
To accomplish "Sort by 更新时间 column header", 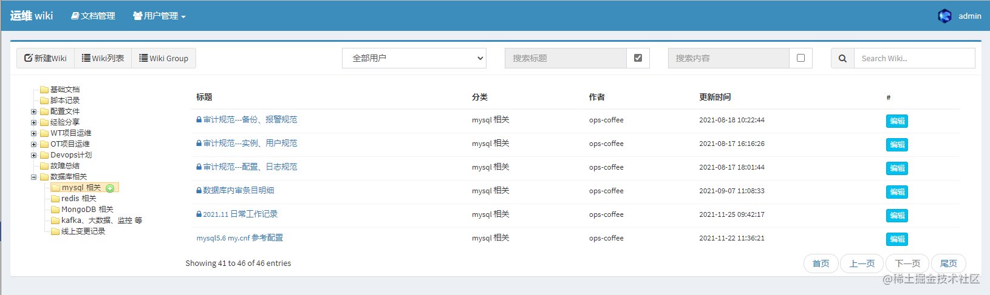I will (x=715, y=97).
